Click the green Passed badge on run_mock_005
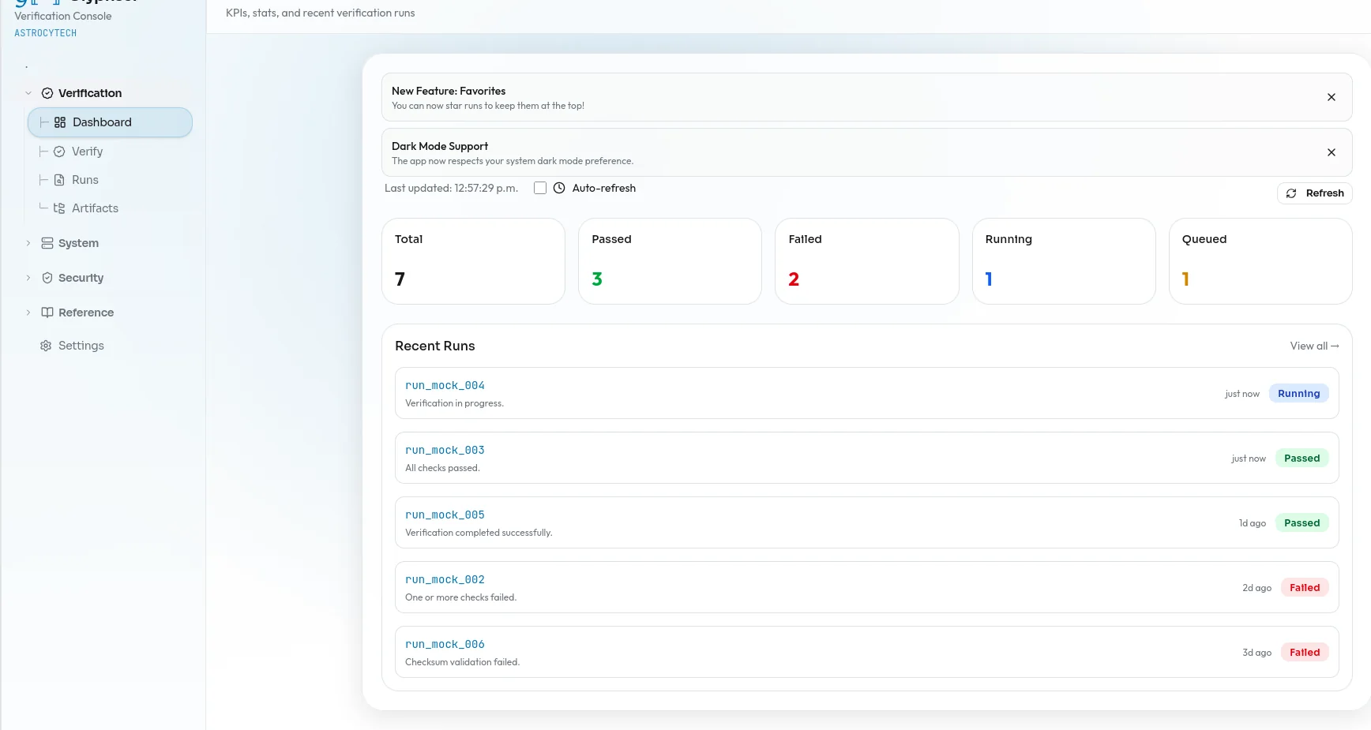Image resolution: width=1371 pixels, height=730 pixels. [1302, 522]
